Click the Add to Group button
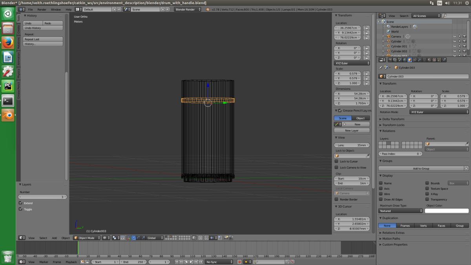The image size is (471, 265). (x=421, y=168)
